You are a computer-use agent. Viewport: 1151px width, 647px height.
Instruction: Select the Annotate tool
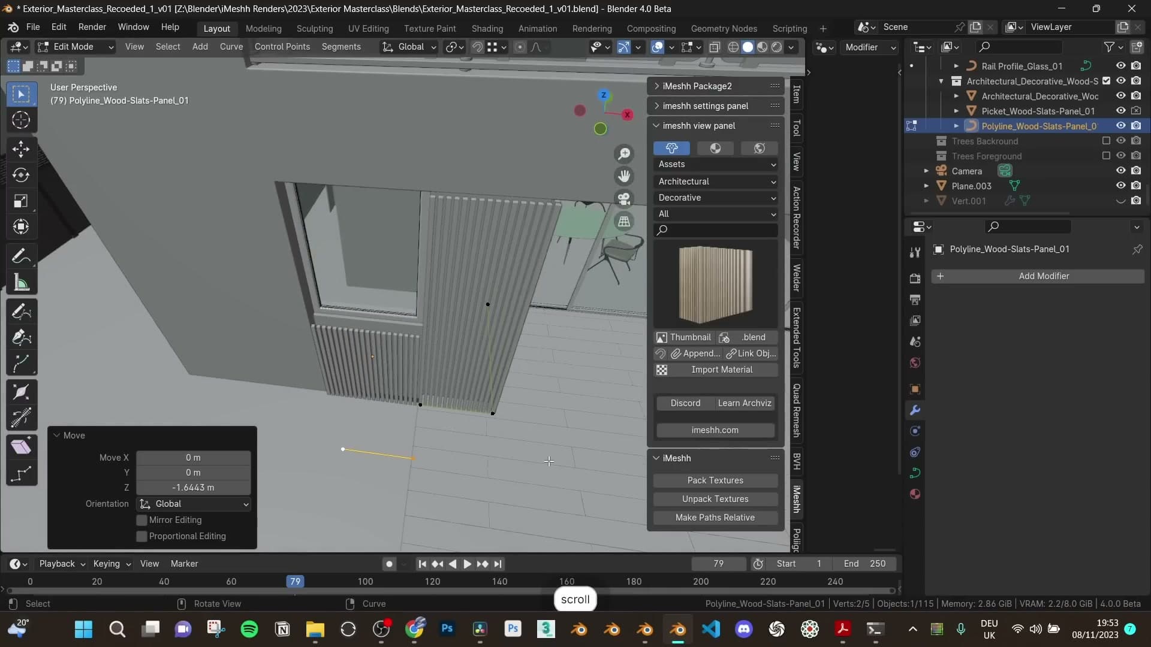[x=21, y=256]
